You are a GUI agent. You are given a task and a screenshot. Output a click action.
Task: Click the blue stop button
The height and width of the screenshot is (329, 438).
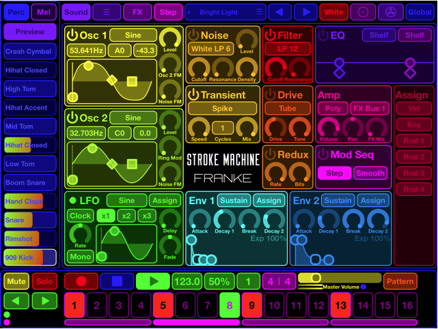[117, 281]
